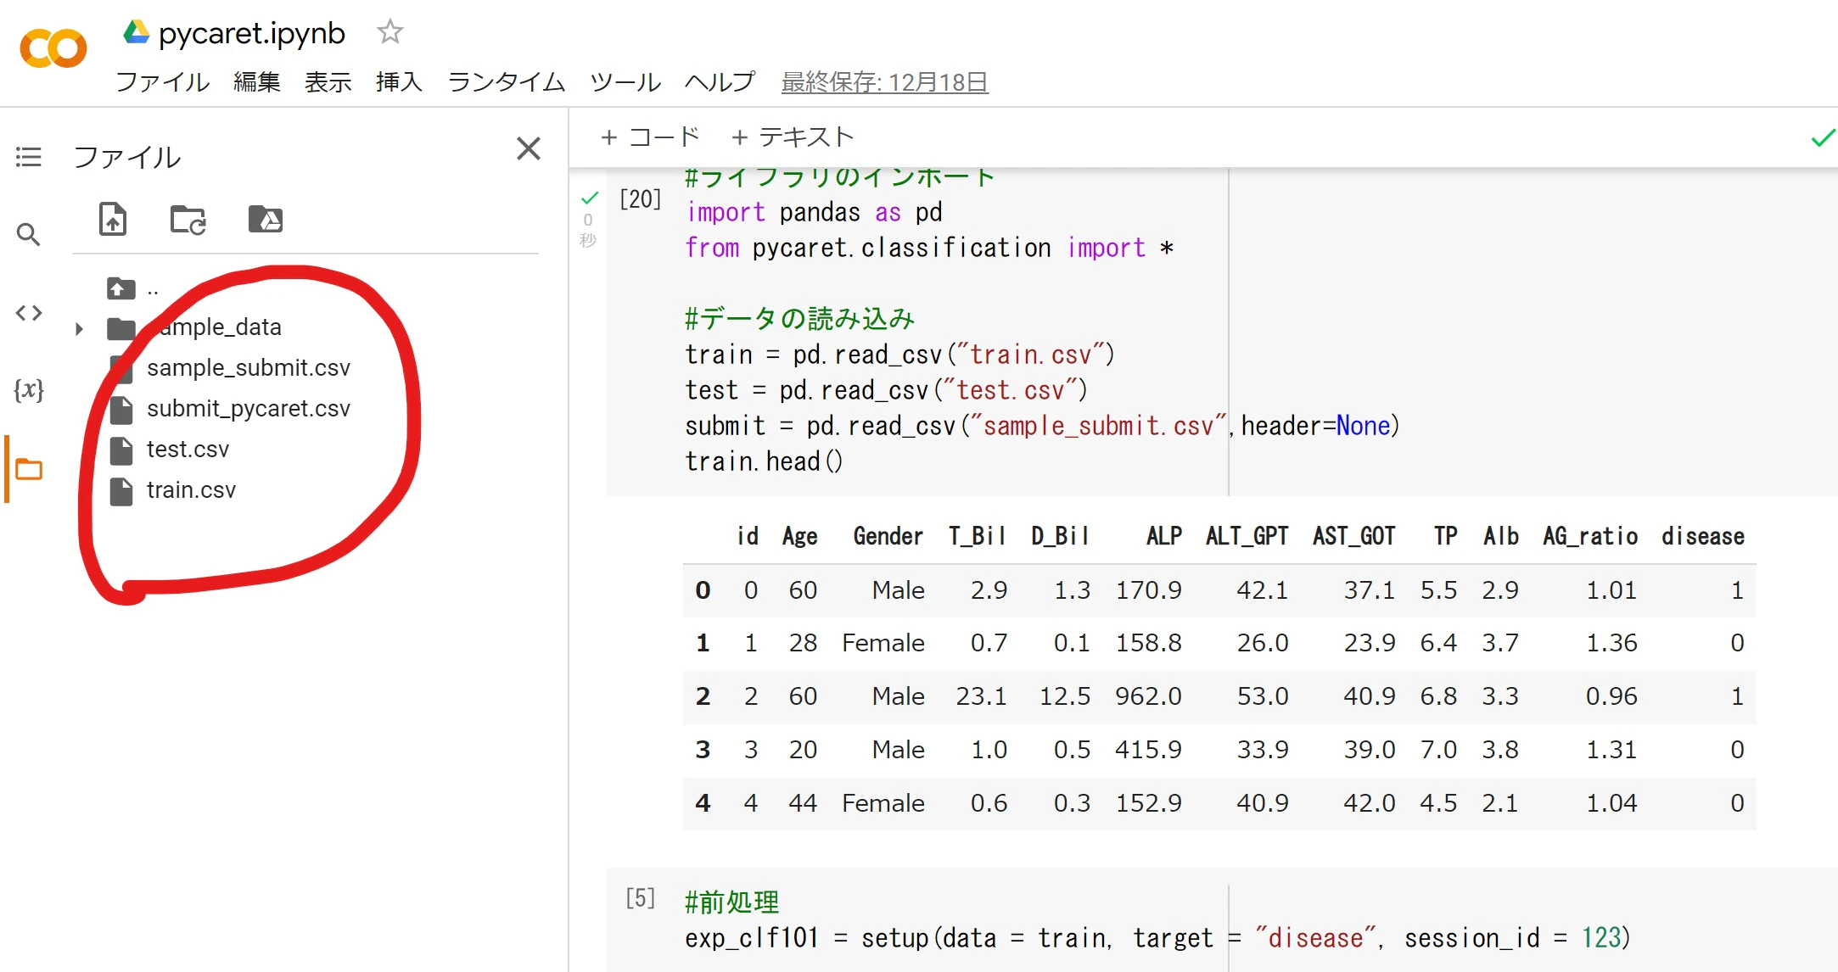
Task: Upload a file to session storage
Action: [x=113, y=219]
